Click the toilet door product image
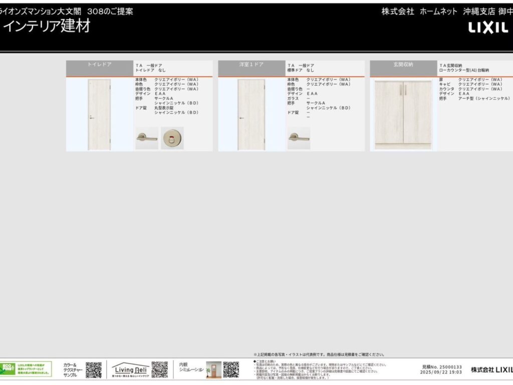 coord(99,114)
